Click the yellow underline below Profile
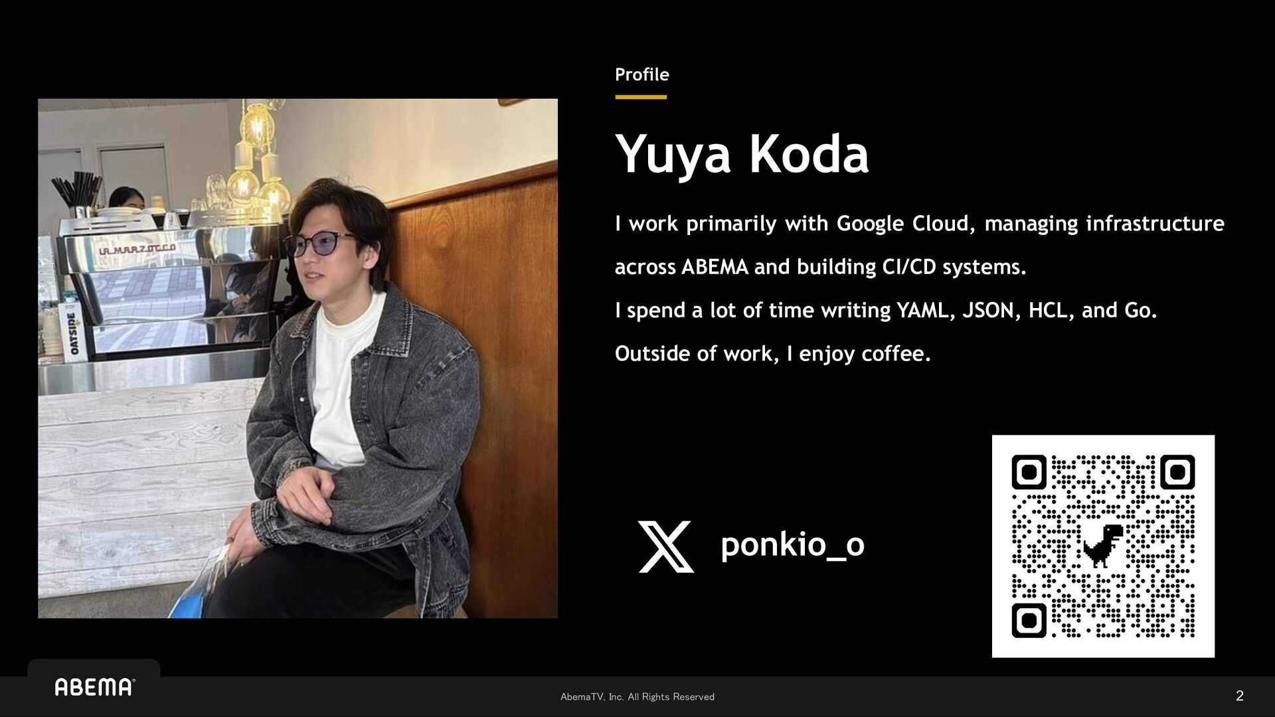Image resolution: width=1275 pixels, height=717 pixels. click(x=640, y=97)
